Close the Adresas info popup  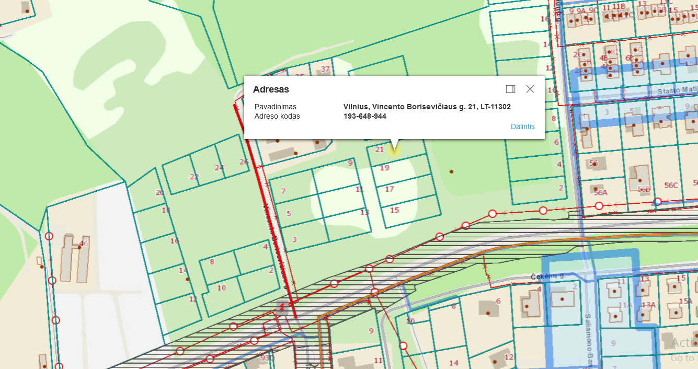click(530, 89)
